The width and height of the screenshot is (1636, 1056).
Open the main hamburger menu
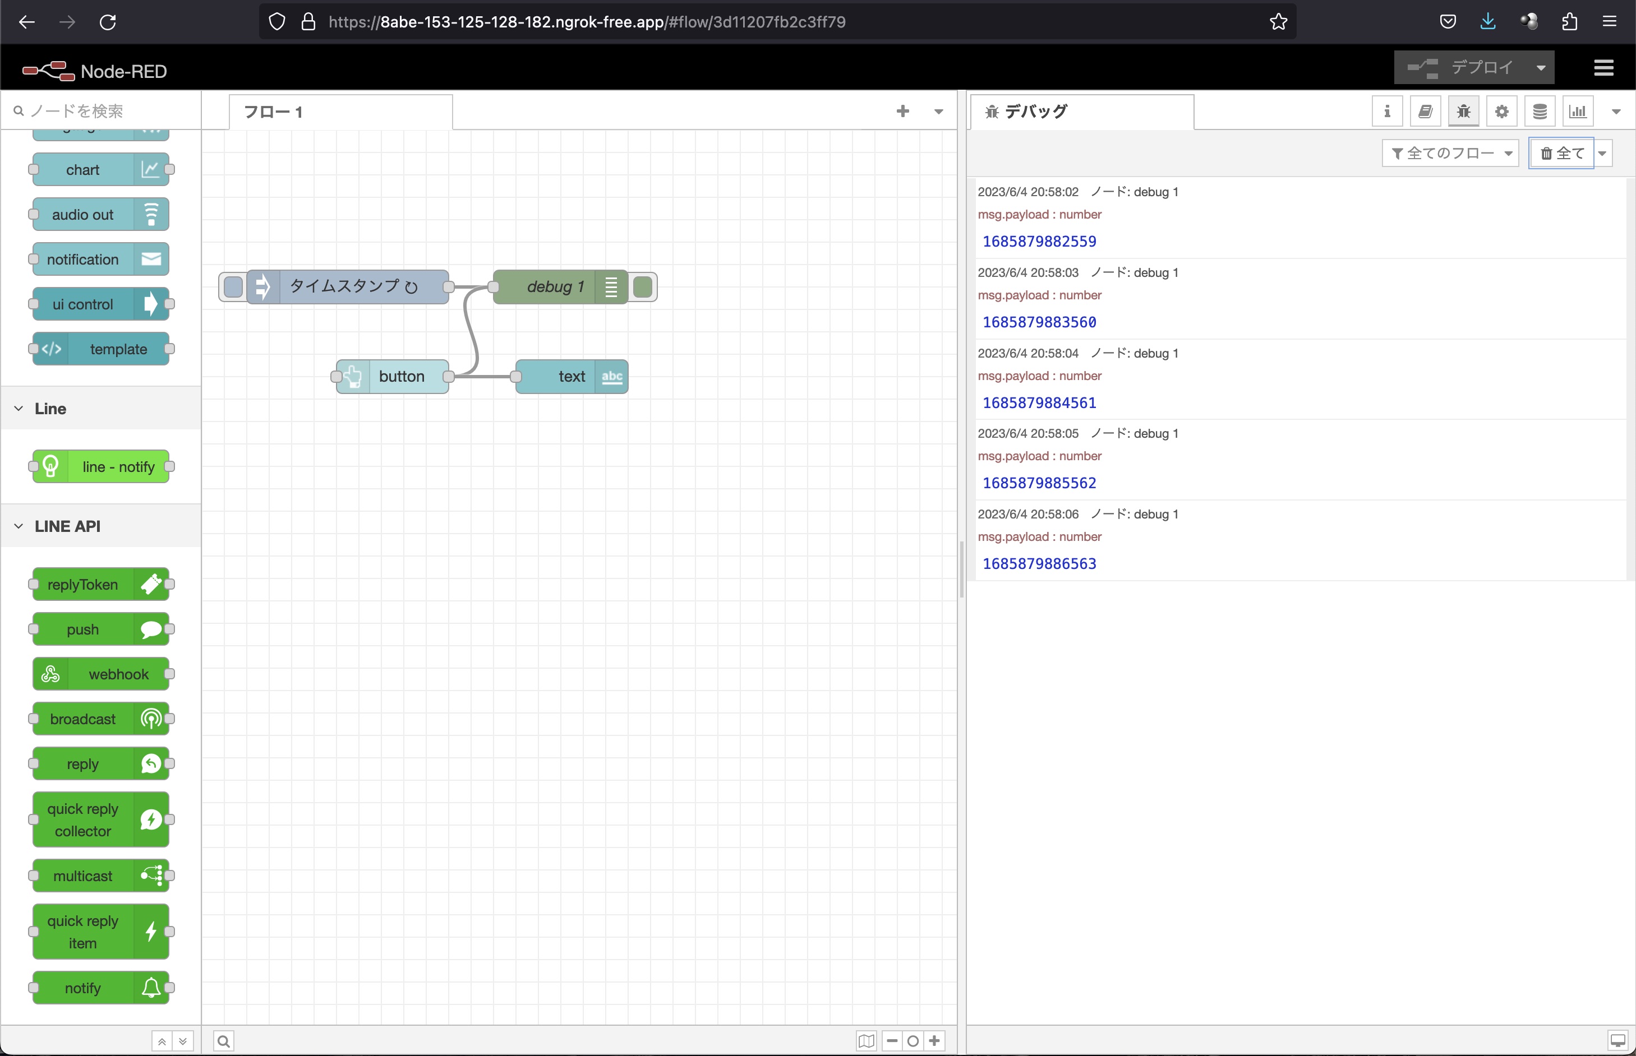[x=1605, y=67]
